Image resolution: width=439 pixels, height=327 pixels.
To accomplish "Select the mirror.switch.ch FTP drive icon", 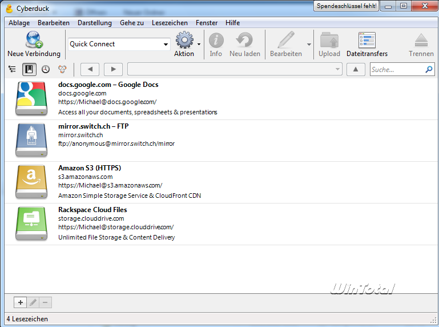I will tap(31, 140).
